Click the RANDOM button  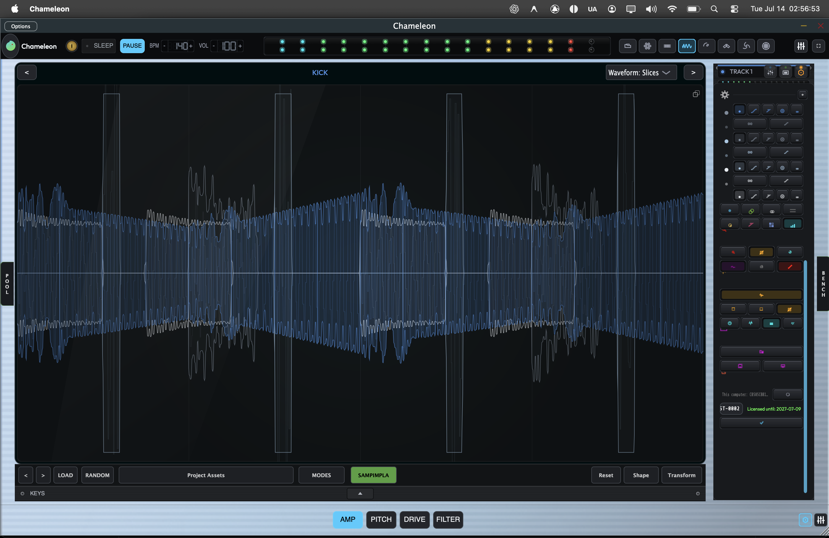click(97, 475)
